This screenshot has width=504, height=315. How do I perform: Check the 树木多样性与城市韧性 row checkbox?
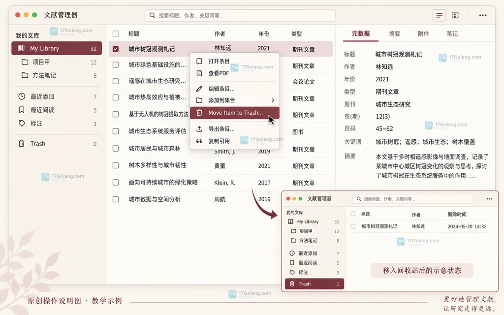(x=116, y=165)
